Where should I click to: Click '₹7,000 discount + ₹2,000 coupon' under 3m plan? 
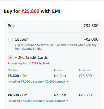point(43,81)
